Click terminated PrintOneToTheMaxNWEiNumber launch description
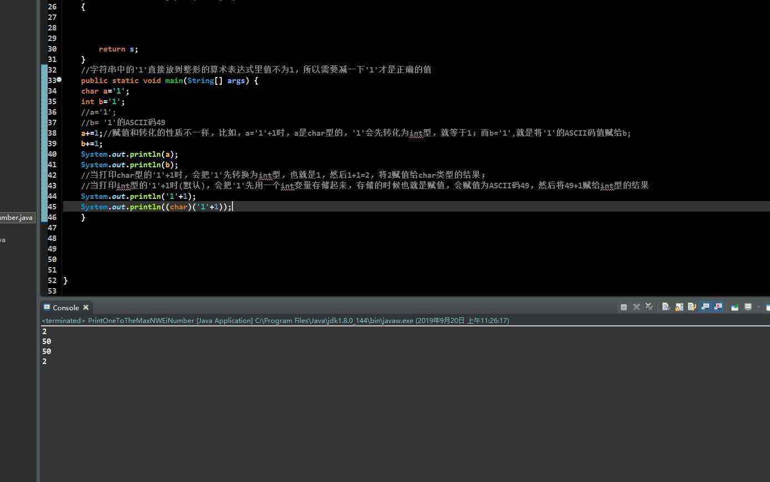Image resolution: width=770 pixels, height=482 pixels. tap(275, 320)
